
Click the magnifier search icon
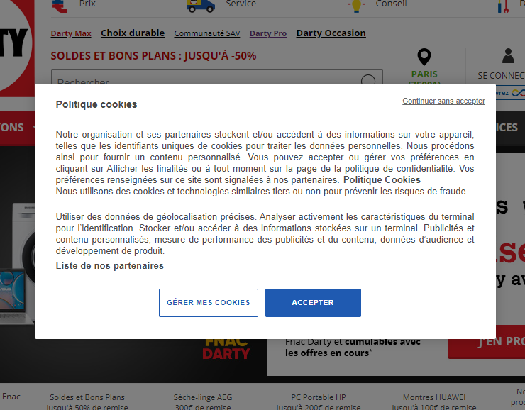368,79
